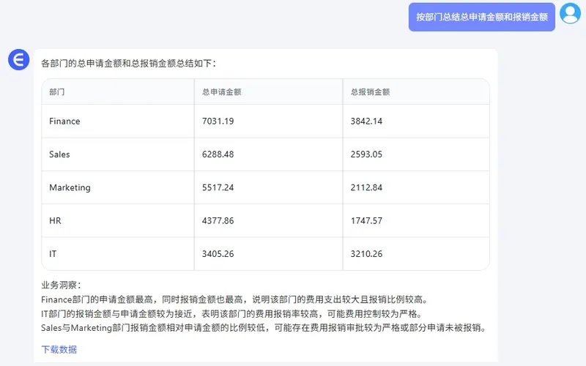Click the user's purple message bubble
Viewport: 586px width, 366px height.
481,17
